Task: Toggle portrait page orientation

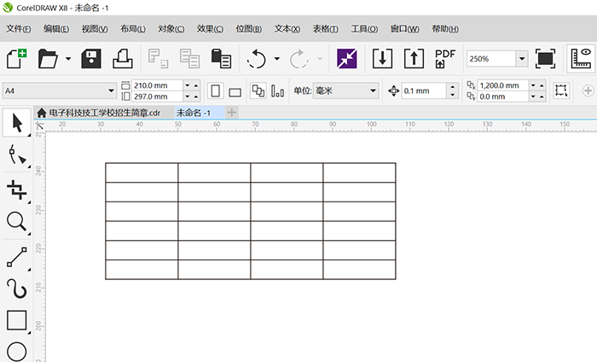Action: click(x=216, y=90)
